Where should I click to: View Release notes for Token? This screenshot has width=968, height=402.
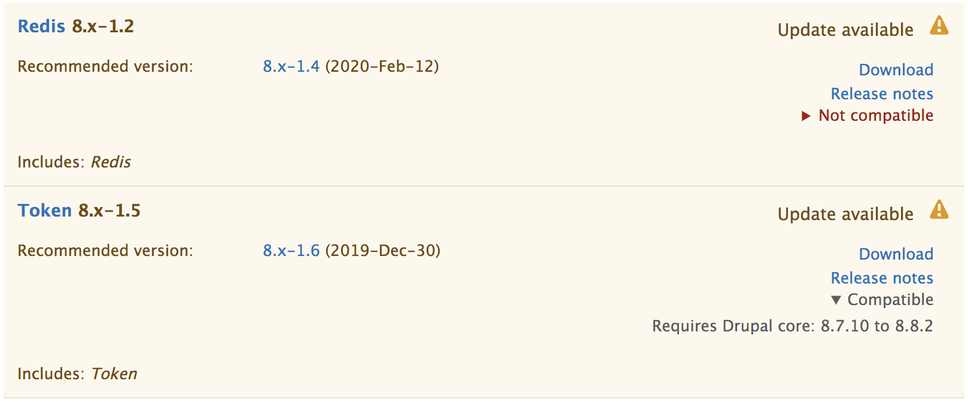[882, 278]
